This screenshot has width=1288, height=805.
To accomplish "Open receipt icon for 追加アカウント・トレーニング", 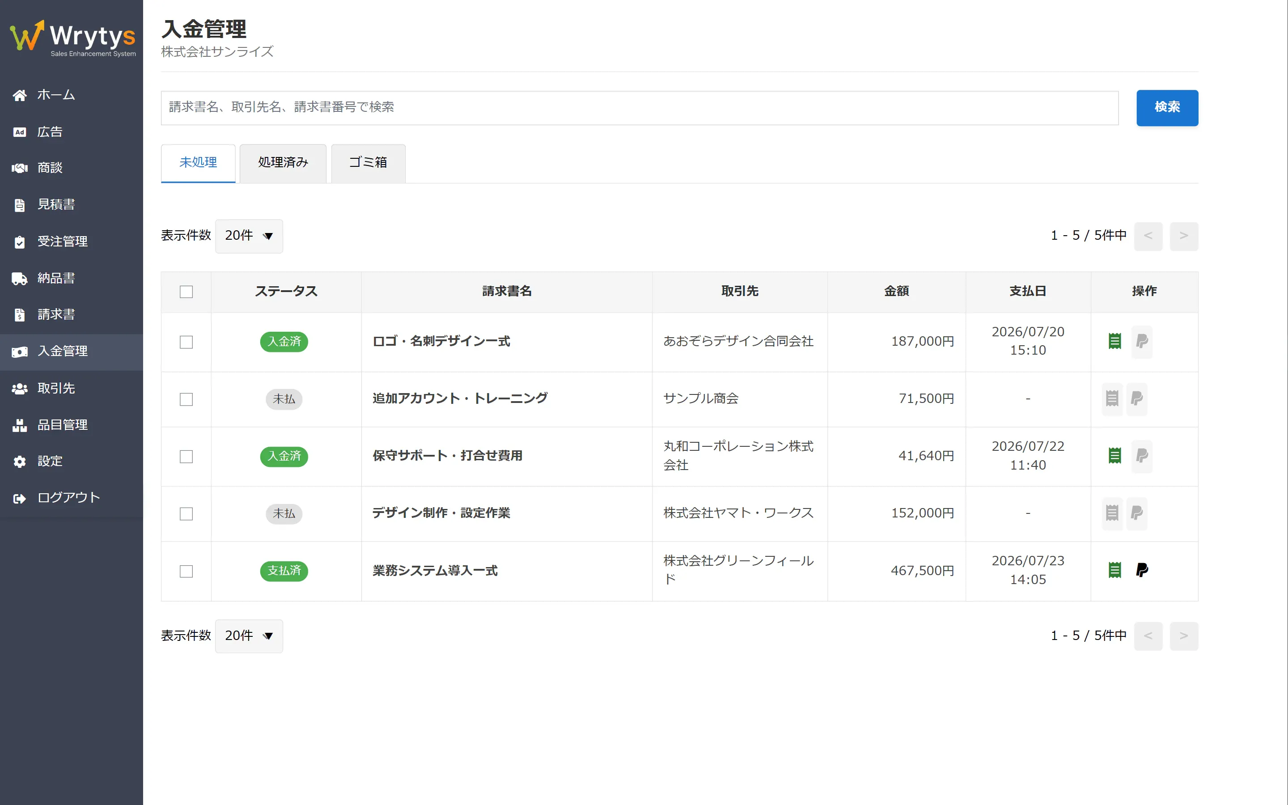I will 1112,399.
